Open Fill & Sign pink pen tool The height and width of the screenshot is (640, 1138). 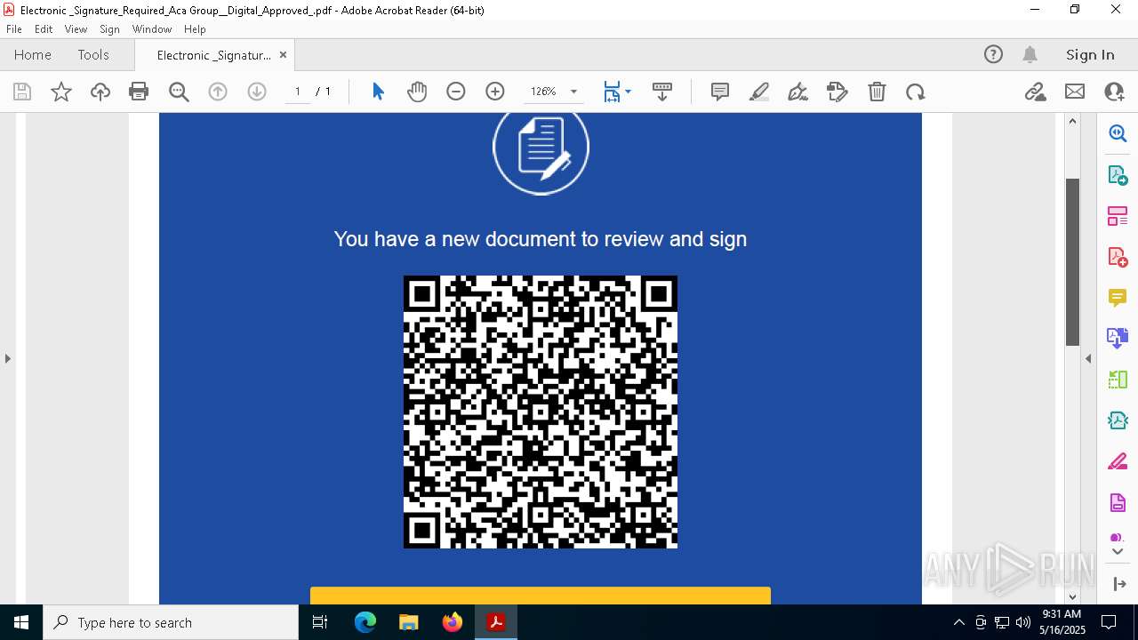click(x=1118, y=461)
